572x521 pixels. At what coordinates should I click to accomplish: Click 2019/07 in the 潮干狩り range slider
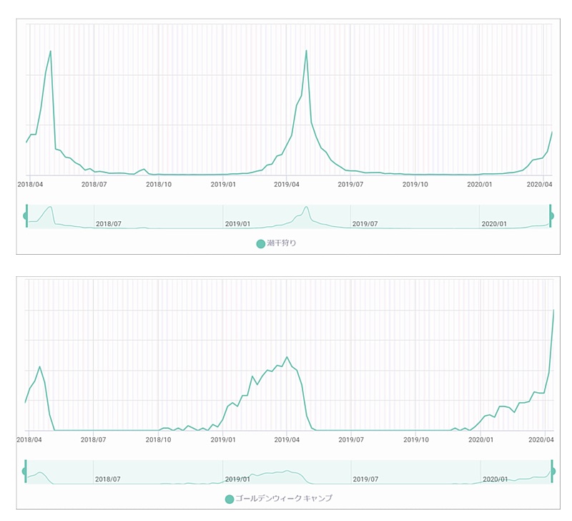tap(365, 224)
